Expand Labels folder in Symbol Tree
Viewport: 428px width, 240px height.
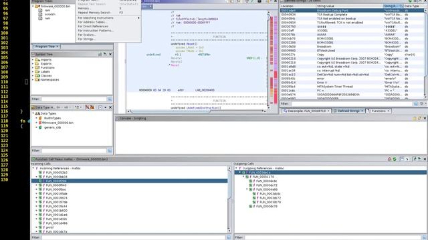(33, 71)
